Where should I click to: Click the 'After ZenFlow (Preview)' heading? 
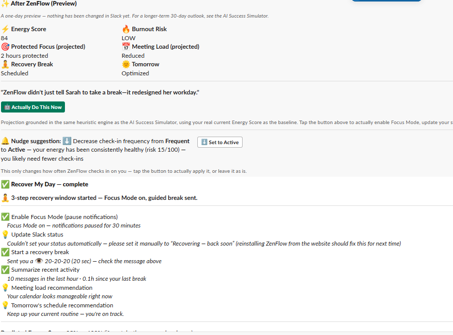(x=44, y=4)
